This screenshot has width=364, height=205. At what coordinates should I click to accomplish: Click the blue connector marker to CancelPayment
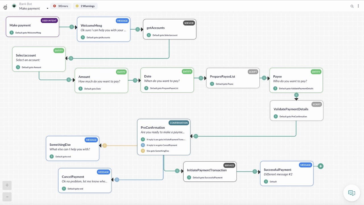(x=117, y=180)
